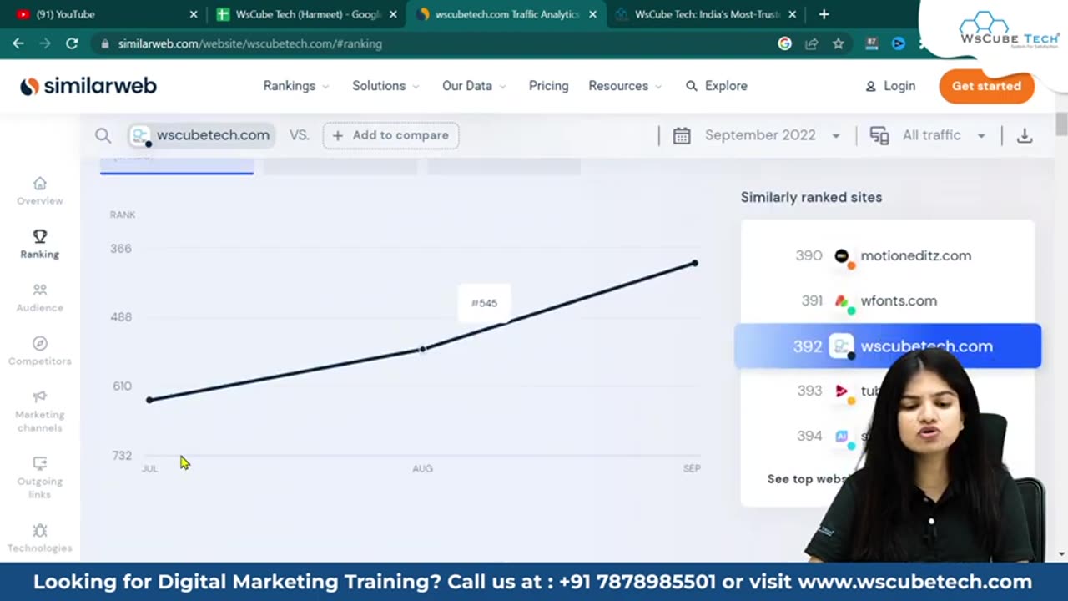Image resolution: width=1068 pixels, height=601 pixels.
Task: Click the padlock icon in the address bar
Action: (x=104, y=43)
